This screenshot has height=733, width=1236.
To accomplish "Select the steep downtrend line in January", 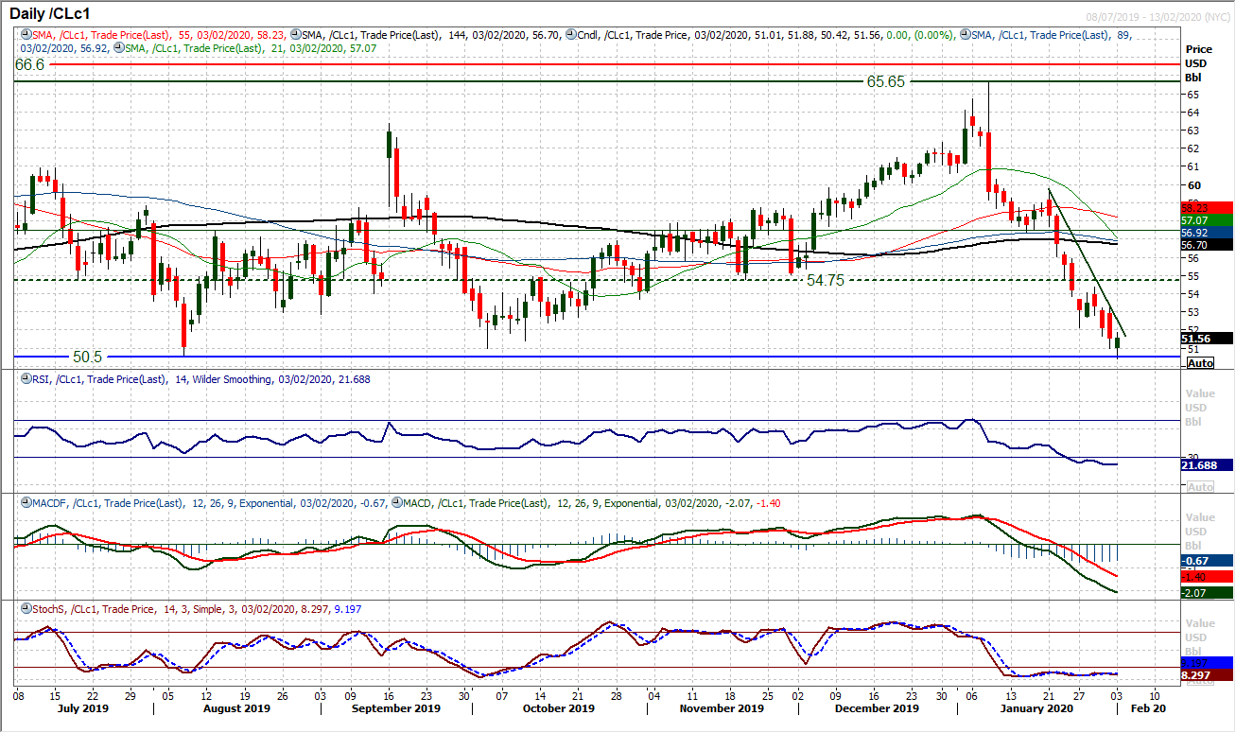I will tap(1088, 264).
